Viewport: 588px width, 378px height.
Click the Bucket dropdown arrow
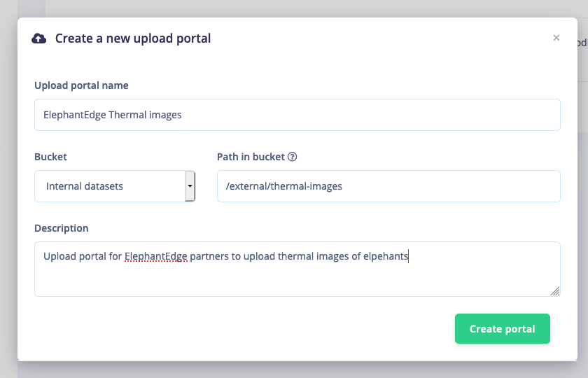tap(190, 186)
